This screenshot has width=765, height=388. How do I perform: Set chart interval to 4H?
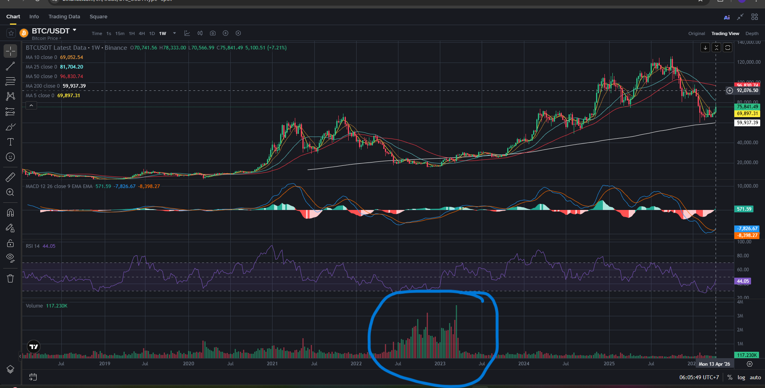click(142, 33)
